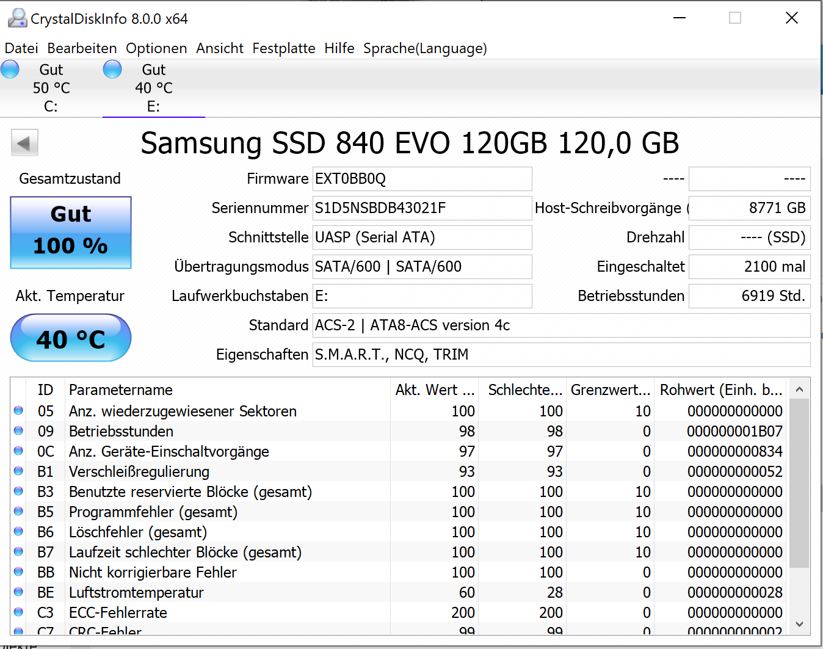Click raw value 000000000052

(734, 471)
